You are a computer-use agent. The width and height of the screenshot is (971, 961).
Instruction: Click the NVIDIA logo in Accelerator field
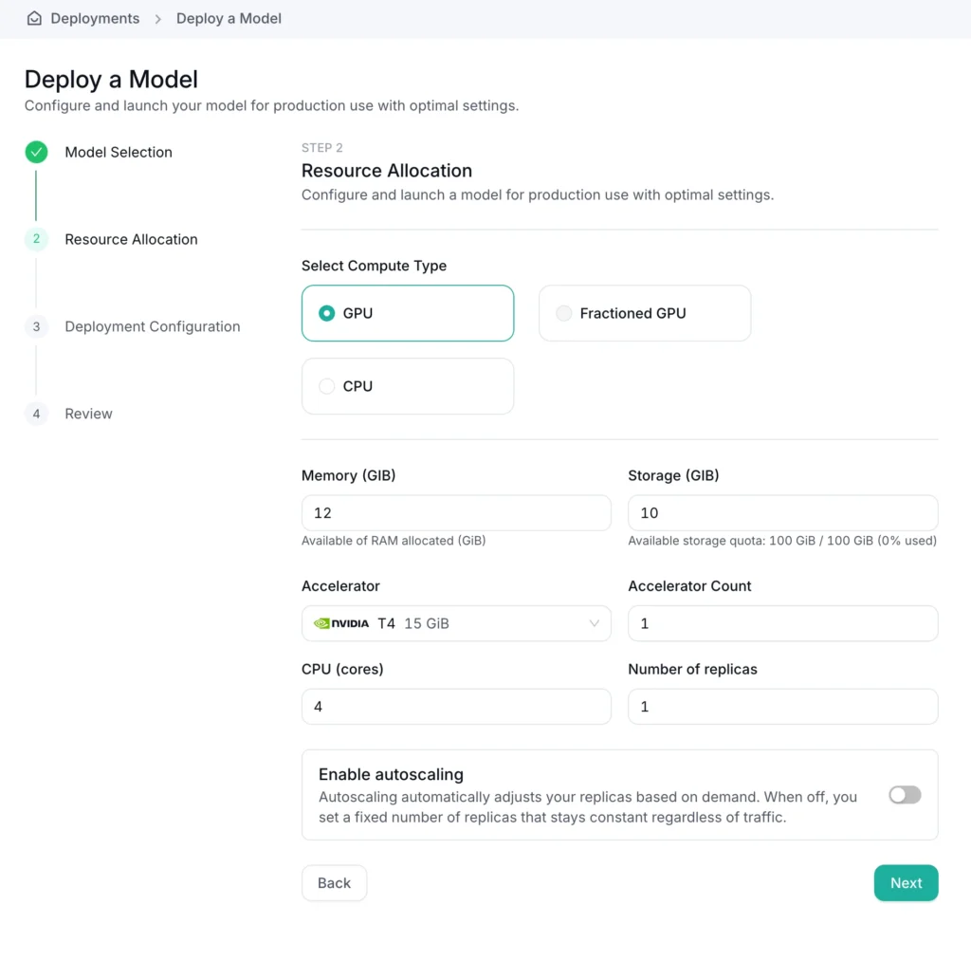pyautogui.click(x=341, y=623)
